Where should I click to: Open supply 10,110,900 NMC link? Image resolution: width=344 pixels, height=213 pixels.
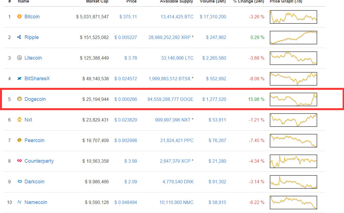[176, 202]
